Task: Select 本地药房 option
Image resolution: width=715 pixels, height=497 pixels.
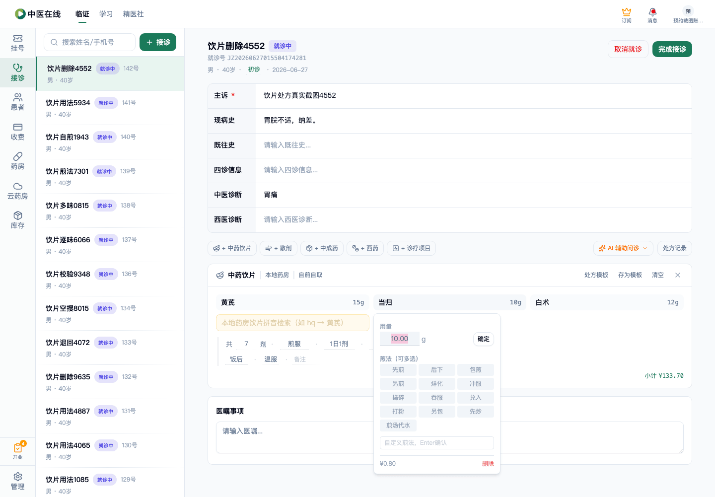Action: pyautogui.click(x=277, y=275)
